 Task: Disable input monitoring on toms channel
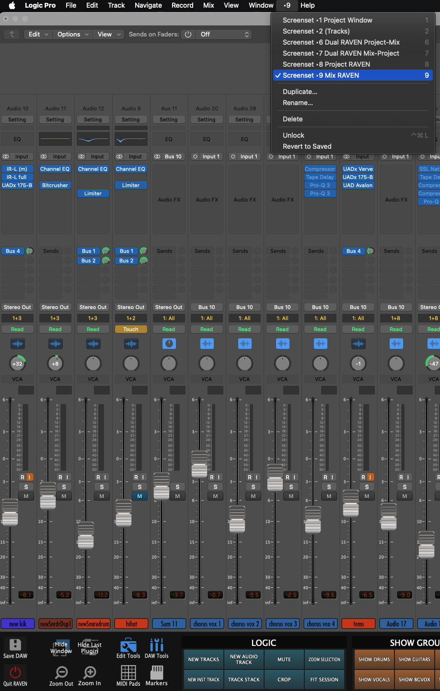[x=370, y=477]
